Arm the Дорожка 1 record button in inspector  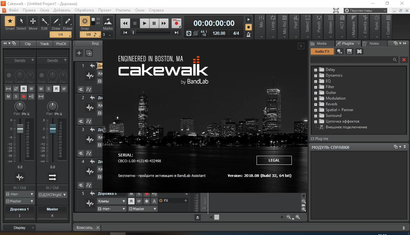[23, 96]
